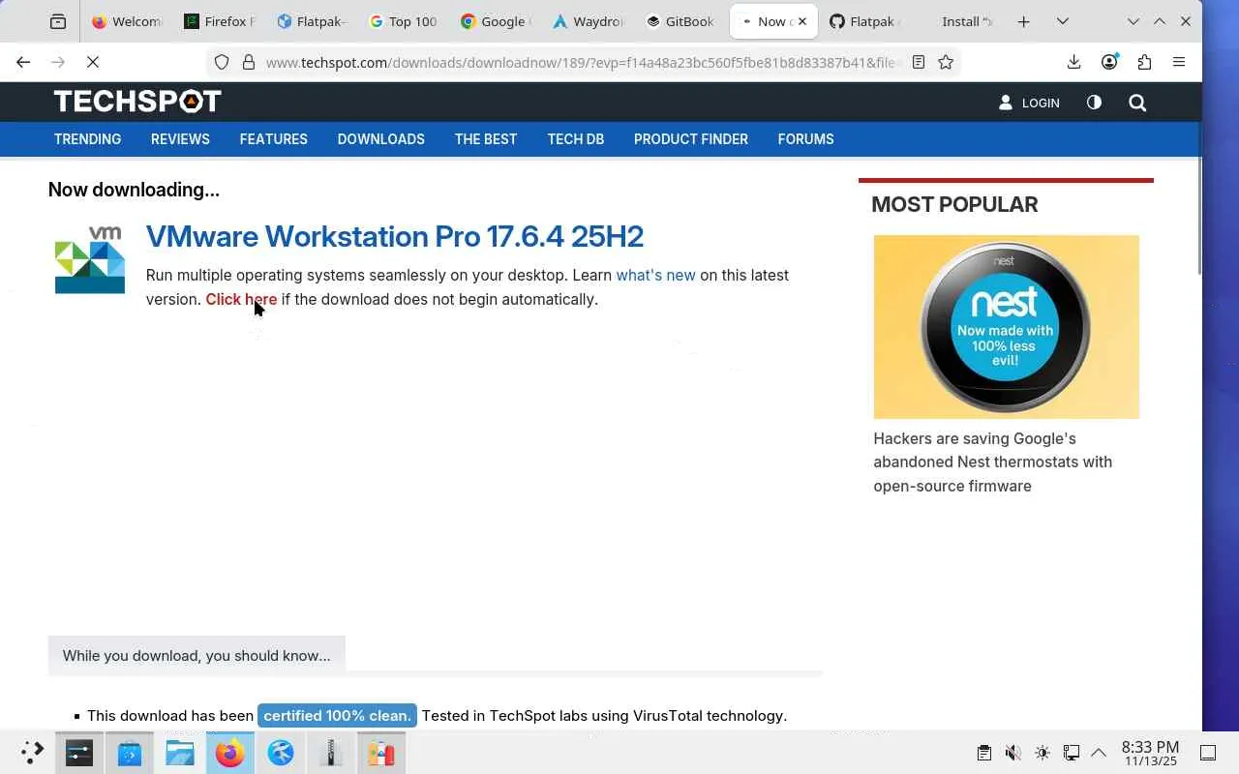The image size is (1239, 774).
Task: Expand the list-all-tabs dropdown
Action: coord(1062,21)
